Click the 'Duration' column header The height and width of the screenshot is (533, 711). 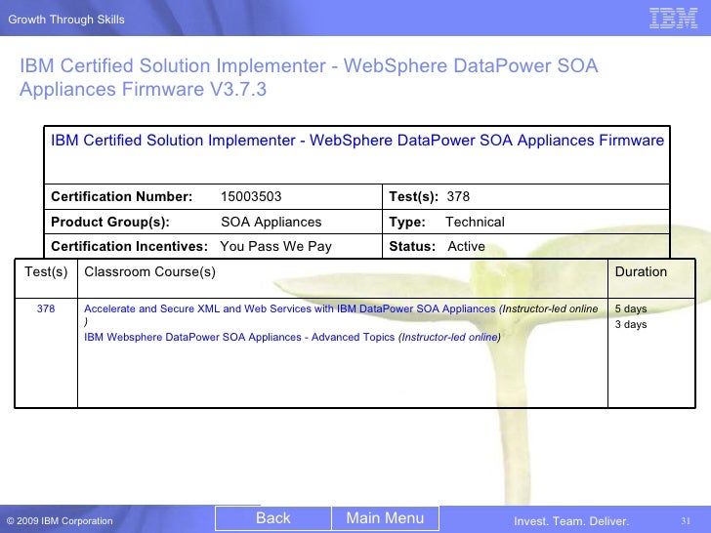(x=641, y=271)
